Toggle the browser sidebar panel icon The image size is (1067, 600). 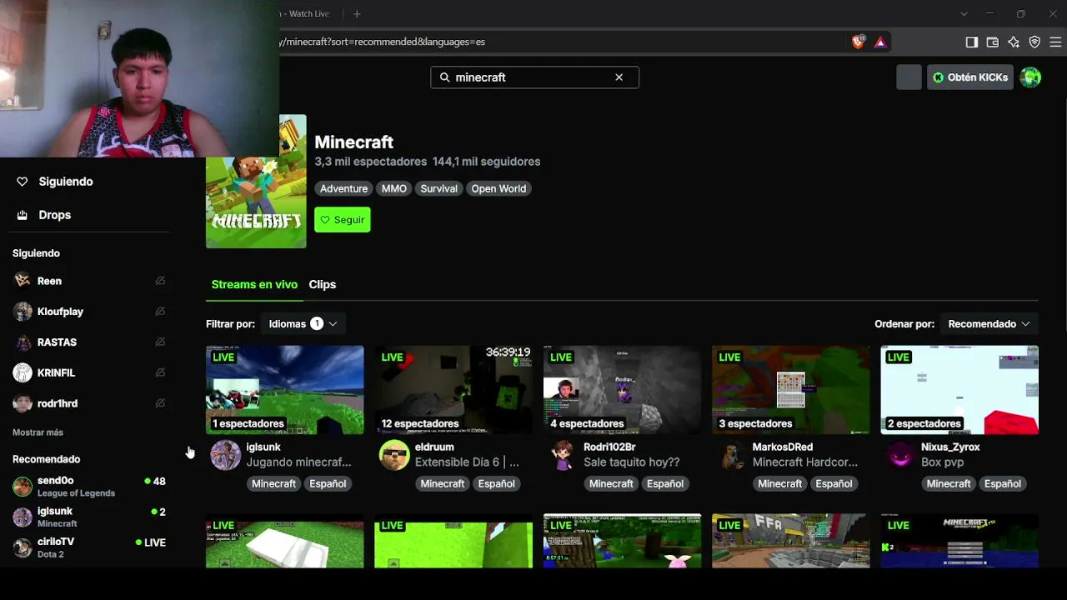pyautogui.click(x=972, y=42)
